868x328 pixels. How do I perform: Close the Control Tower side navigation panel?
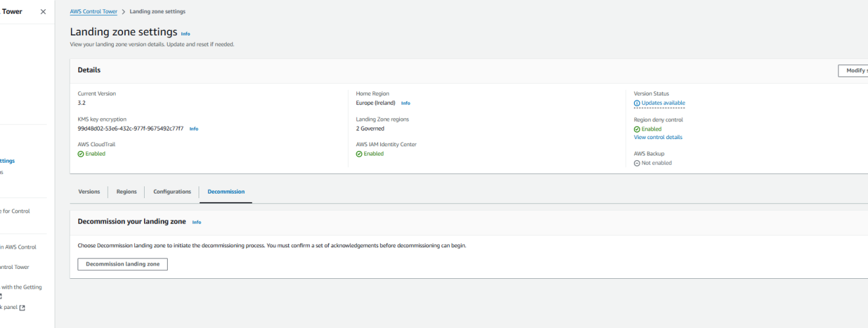click(x=43, y=12)
